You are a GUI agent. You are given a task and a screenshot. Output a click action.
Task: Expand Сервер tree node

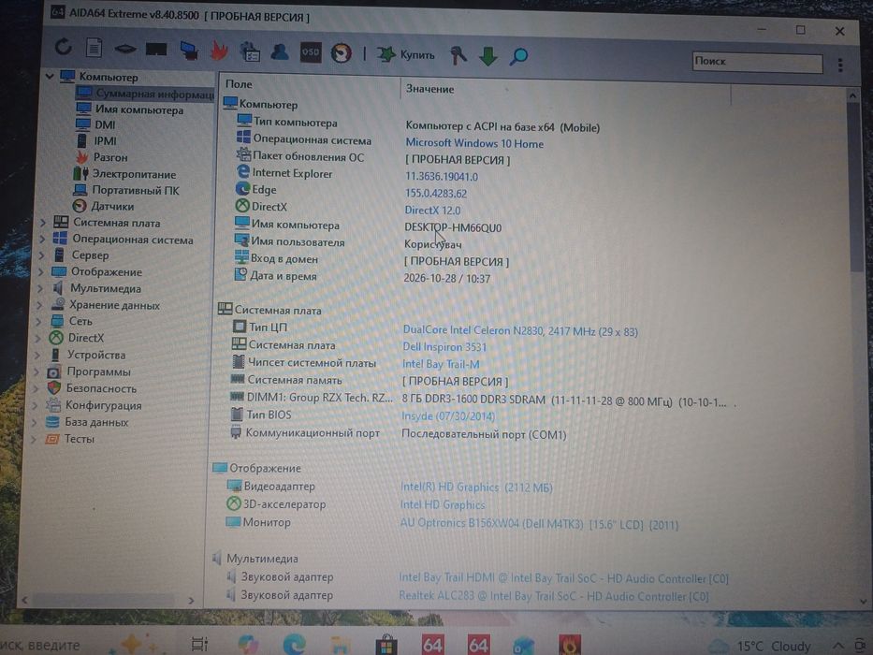coord(42,255)
